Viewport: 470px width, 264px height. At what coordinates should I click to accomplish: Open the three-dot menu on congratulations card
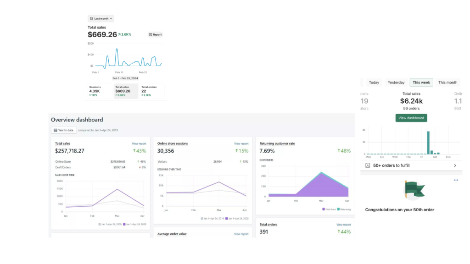point(456,180)
